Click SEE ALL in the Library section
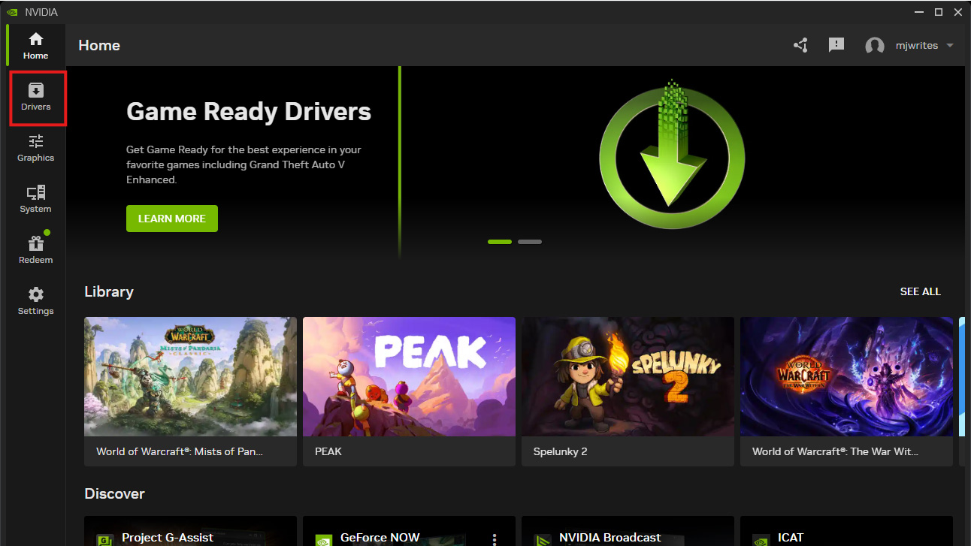This screenshot has width=971, height=546. [920, 291]
